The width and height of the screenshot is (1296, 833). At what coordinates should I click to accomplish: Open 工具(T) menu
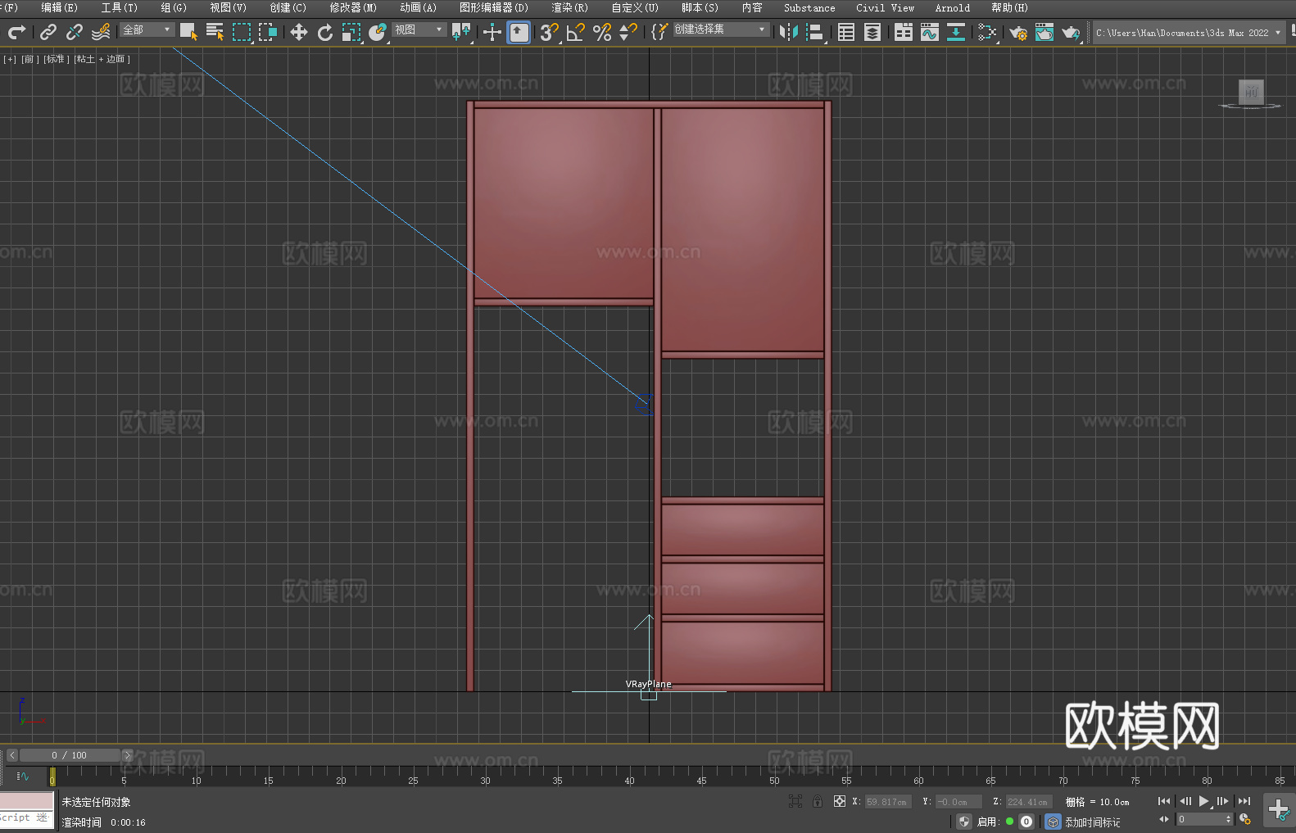[x=120, y=7]
